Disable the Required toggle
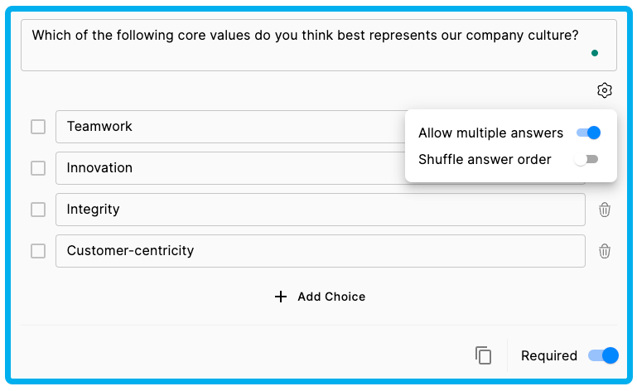Screen dimensions: 637x391 (x=603, y=355)
